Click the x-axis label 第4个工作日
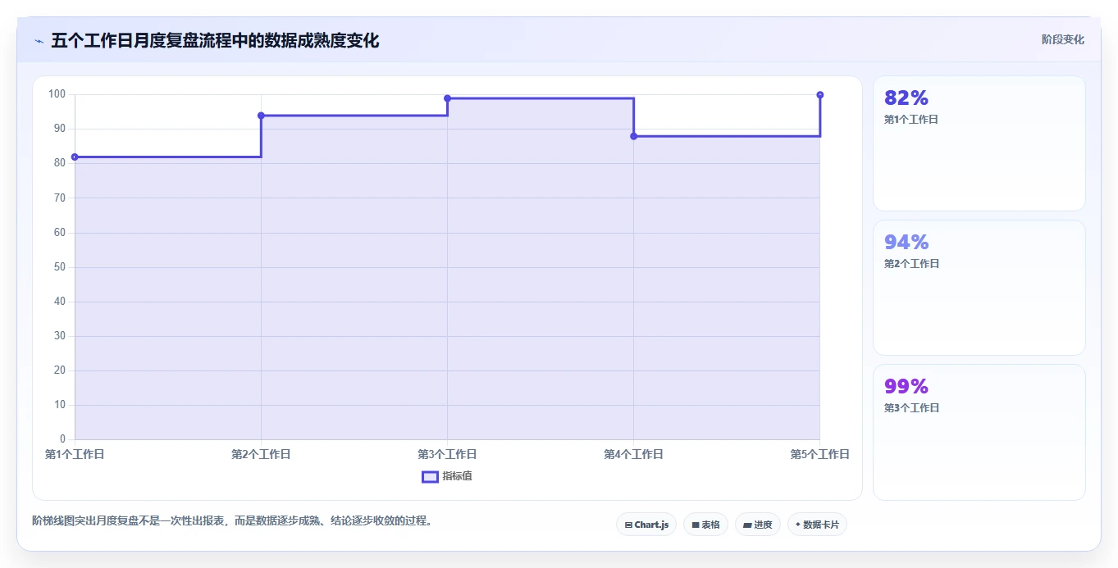 (633, 454)
